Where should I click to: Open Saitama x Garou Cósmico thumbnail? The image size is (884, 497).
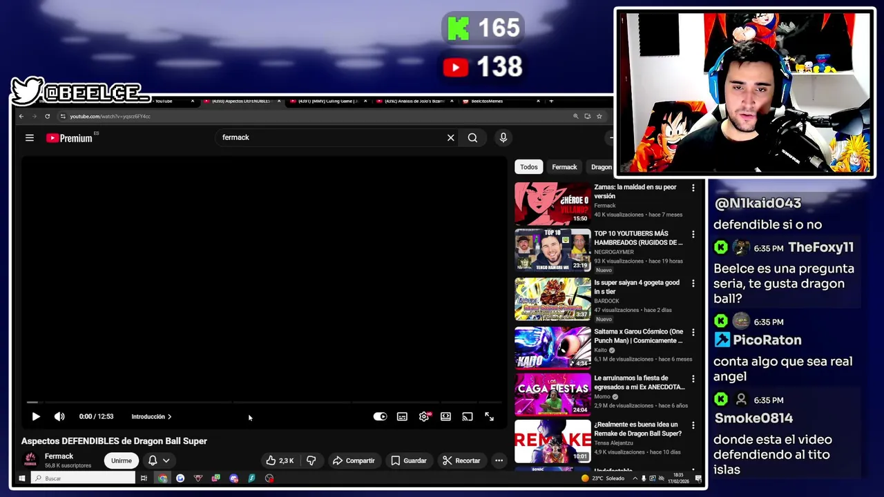point(552,347)
